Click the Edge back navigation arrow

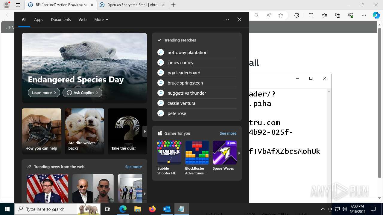pyautogui.click(x=8, y=15)
